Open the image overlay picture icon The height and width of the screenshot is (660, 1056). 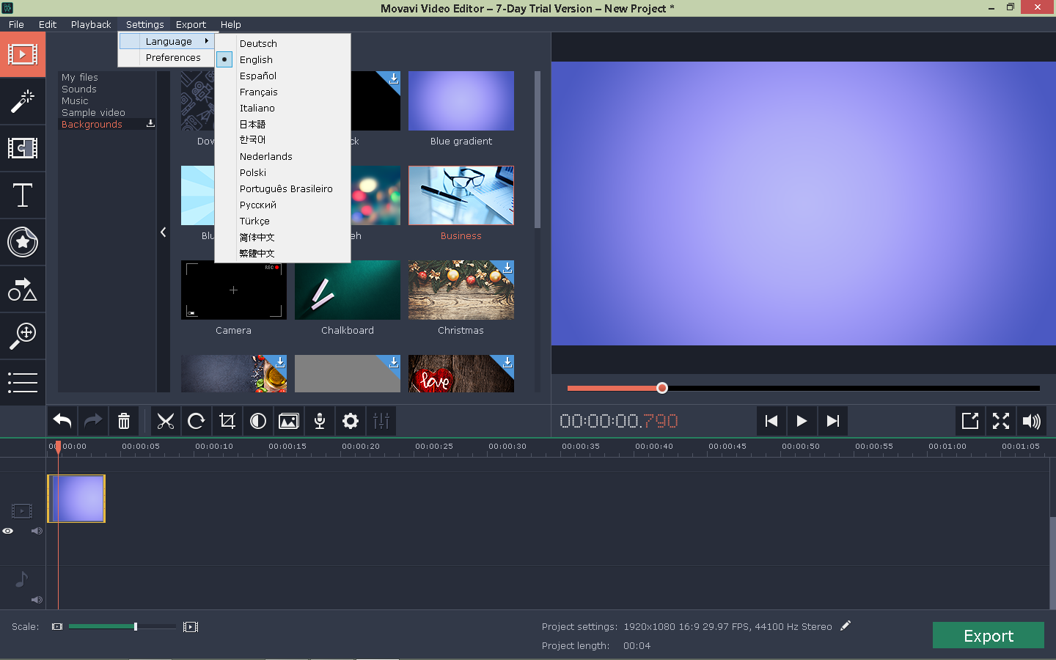pyautogui.click(x=289, y=421)
